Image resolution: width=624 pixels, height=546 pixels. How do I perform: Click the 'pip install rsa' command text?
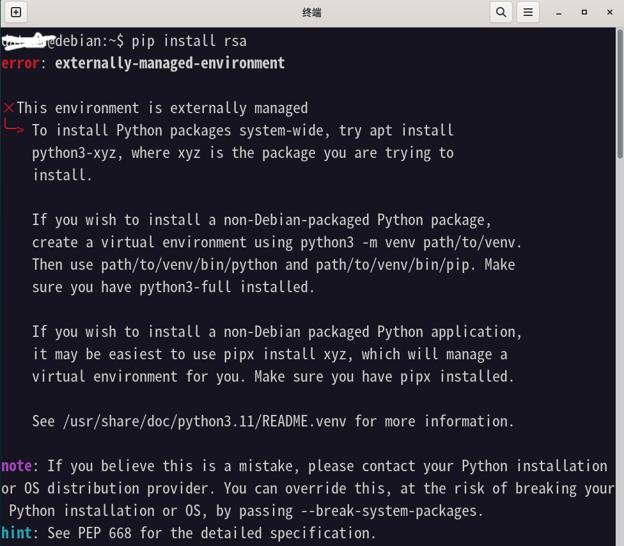(x=189, y=42)
